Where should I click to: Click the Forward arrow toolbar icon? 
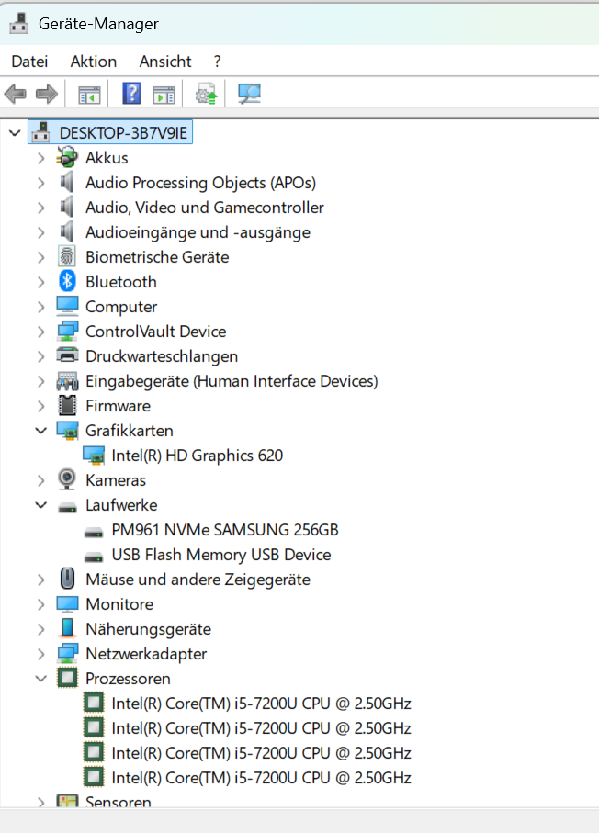pyautogui.click(x=47, y=94)
